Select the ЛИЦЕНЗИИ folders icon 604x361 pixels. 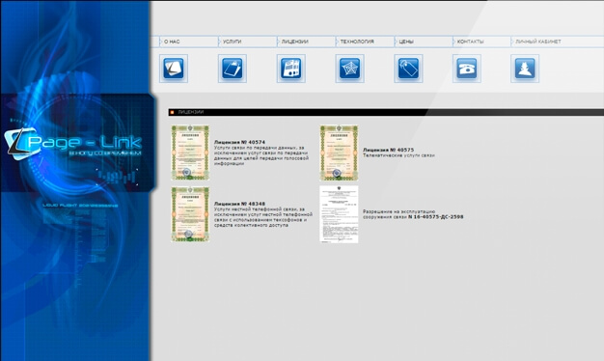(x=290, y=69)
